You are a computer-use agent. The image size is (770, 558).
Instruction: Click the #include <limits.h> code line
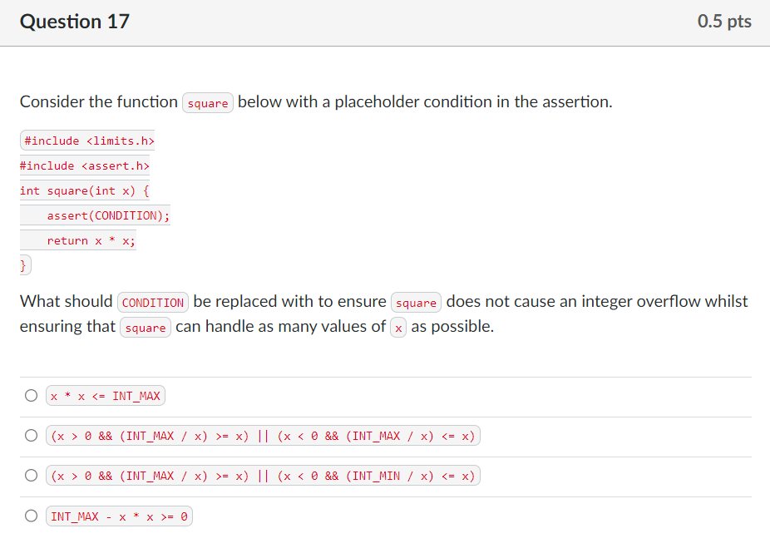tap(86, 141)
